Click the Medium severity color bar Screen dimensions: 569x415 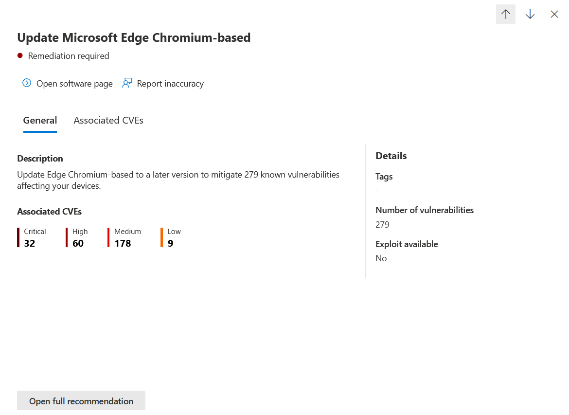point(108,237)
